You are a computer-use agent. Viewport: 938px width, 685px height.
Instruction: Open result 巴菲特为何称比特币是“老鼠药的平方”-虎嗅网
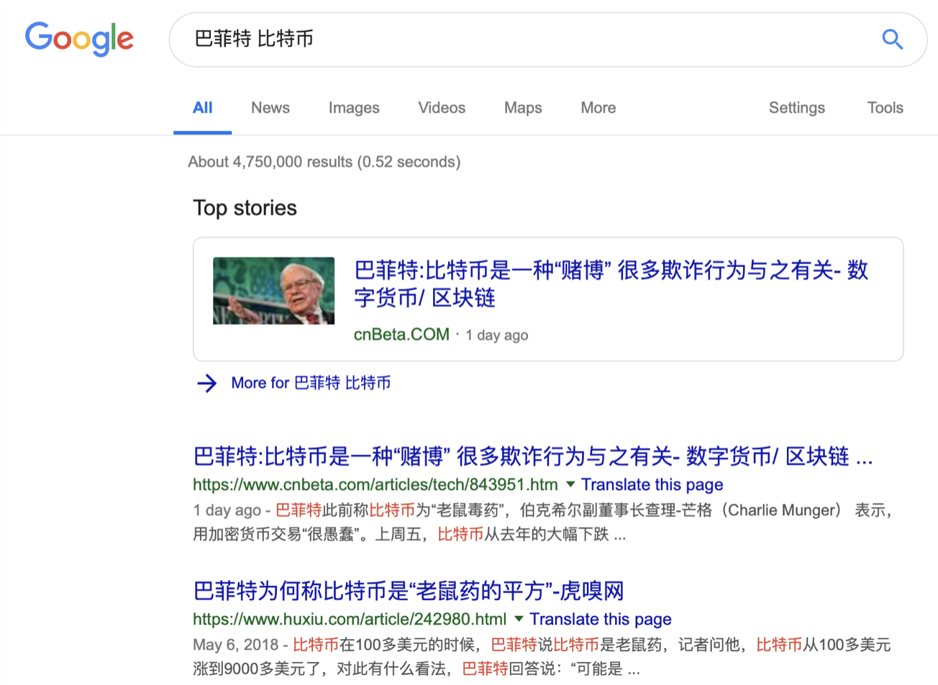[x=408, y=591]
